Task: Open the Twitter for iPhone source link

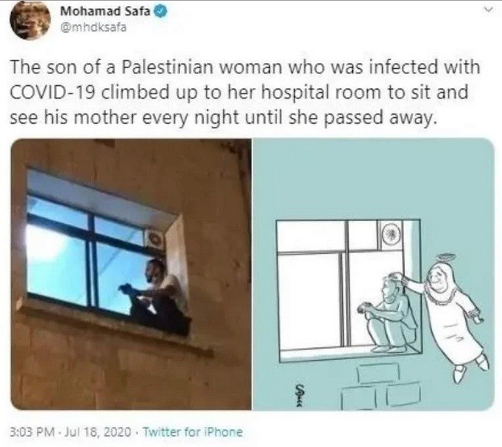Action: 192,432
